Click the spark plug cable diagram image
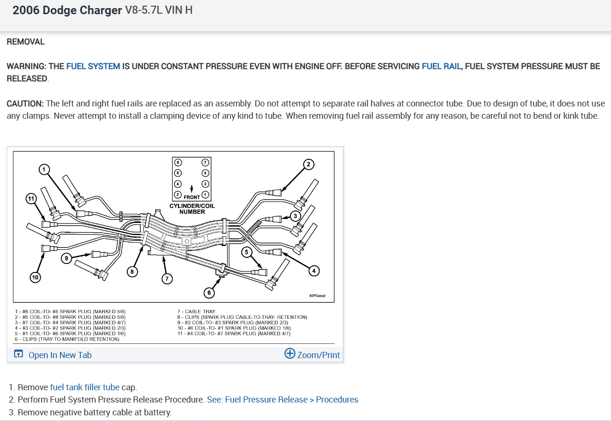The height and width of the screenshot is (421, 611). (174, 227)
